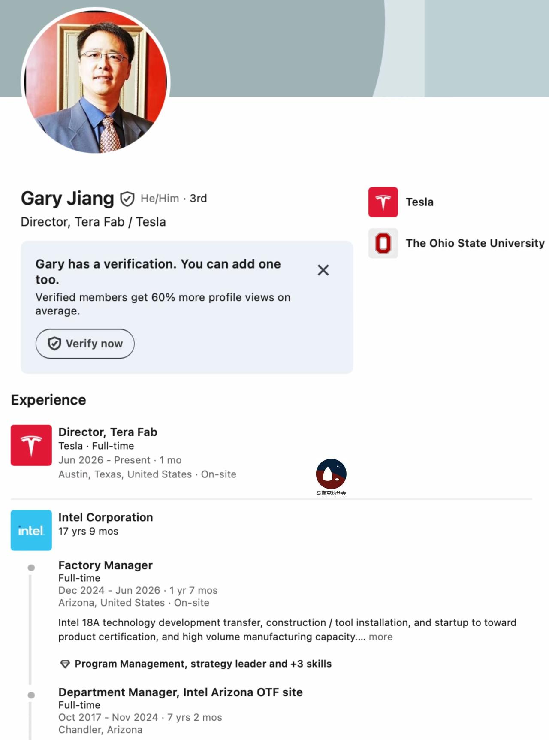Select 'Factory Manager' role title
The height and width of the screenshot is (740, 549).
click(106, 565)
